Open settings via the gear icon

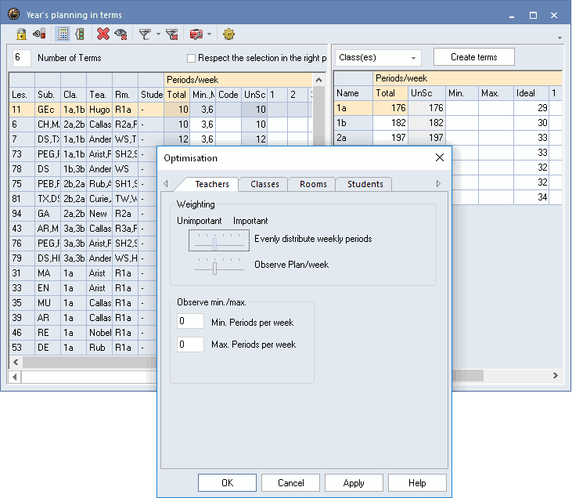pos(228,34)
